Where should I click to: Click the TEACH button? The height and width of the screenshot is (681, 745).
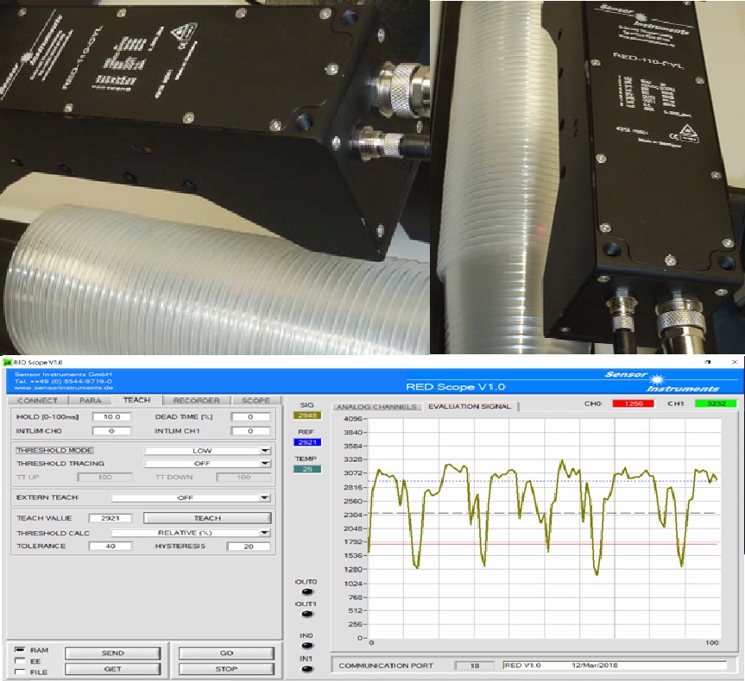click(207, 518)
